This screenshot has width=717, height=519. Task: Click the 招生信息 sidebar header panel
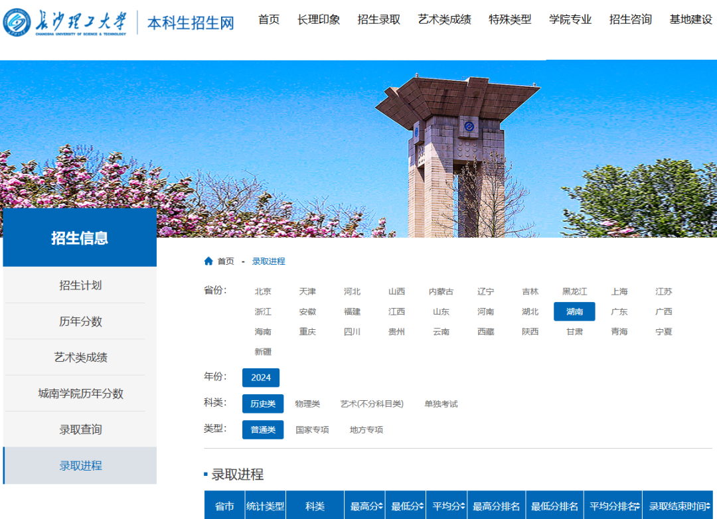click(x=79, y=236)
